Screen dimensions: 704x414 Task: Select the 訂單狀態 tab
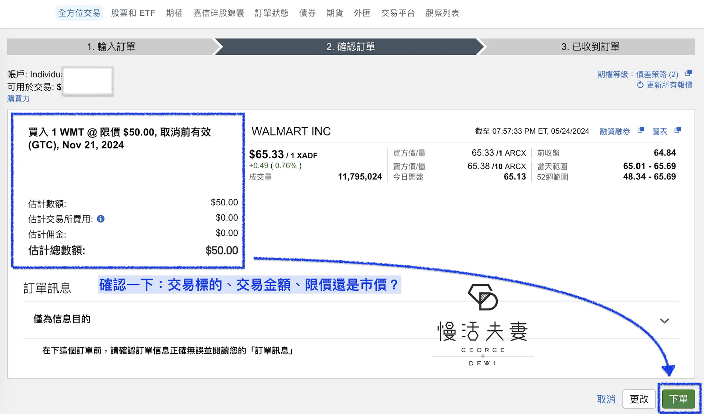[271, 13]
